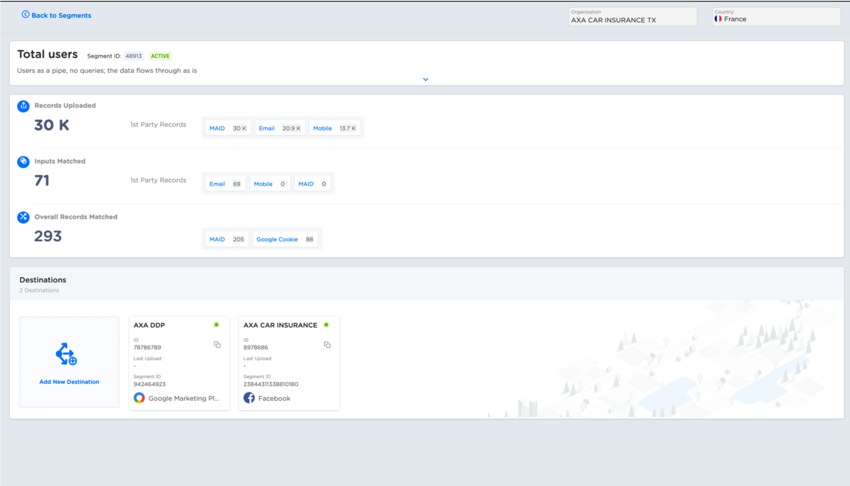Click the ID value 8978686
Screen dimensions: 850x486
pos(256,347)
